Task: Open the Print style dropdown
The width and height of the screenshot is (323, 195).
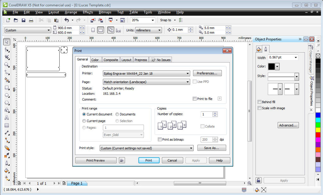Action: click(x=146, y=148)
